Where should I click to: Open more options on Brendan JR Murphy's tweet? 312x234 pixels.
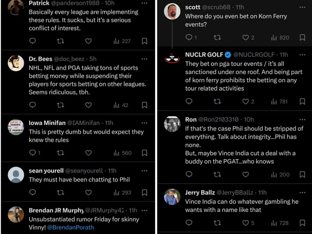click(145, 210)
